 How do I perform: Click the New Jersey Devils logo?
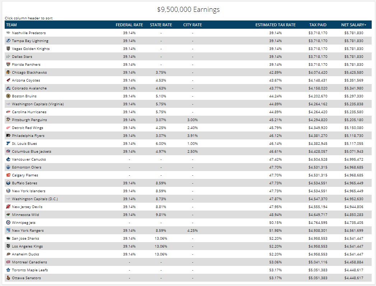point(8,207)
